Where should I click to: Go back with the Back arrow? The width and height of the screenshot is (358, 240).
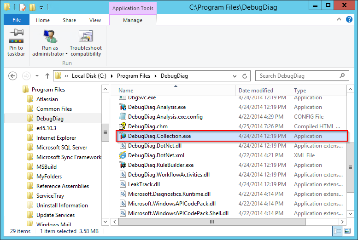point(12,76)
